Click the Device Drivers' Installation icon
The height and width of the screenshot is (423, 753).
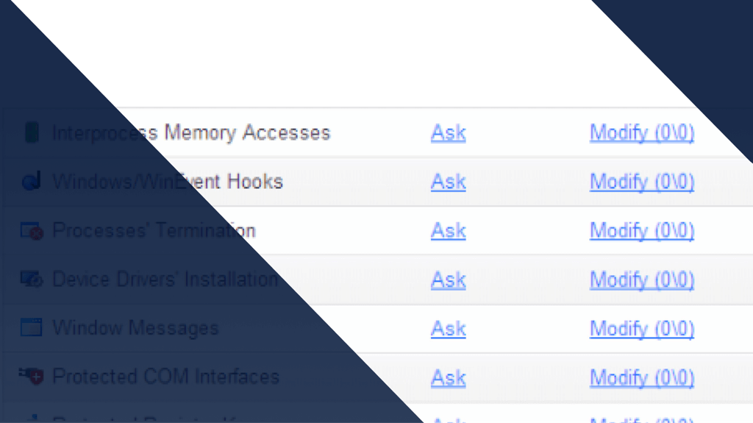coord(32,280)
